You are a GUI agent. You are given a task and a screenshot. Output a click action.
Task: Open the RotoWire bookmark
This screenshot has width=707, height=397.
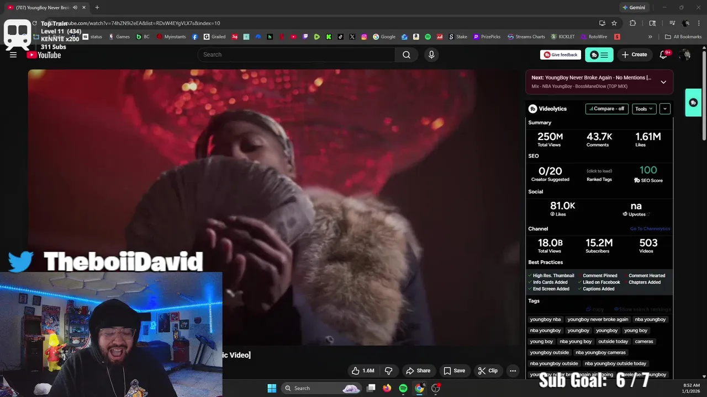[x=594, y=37]
